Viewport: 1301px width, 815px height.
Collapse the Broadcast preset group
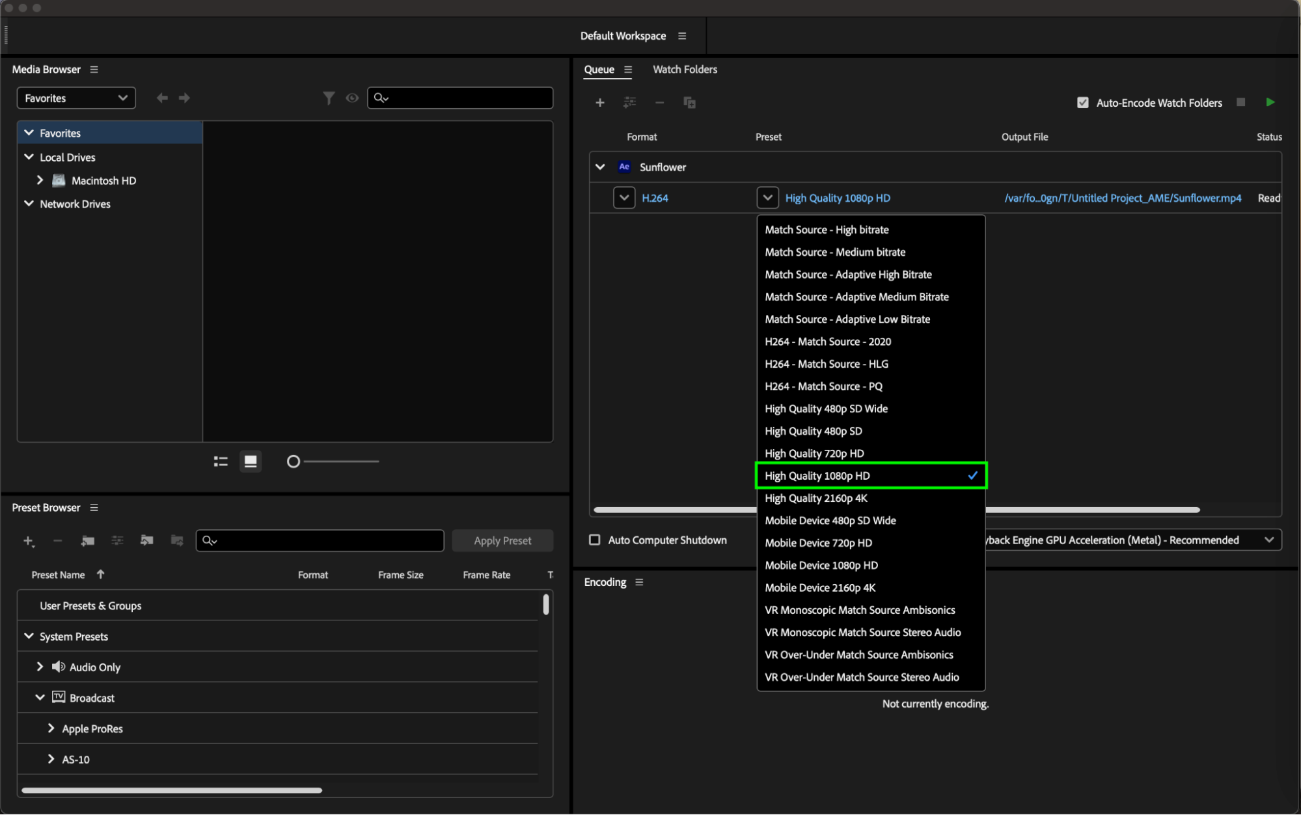40,697
